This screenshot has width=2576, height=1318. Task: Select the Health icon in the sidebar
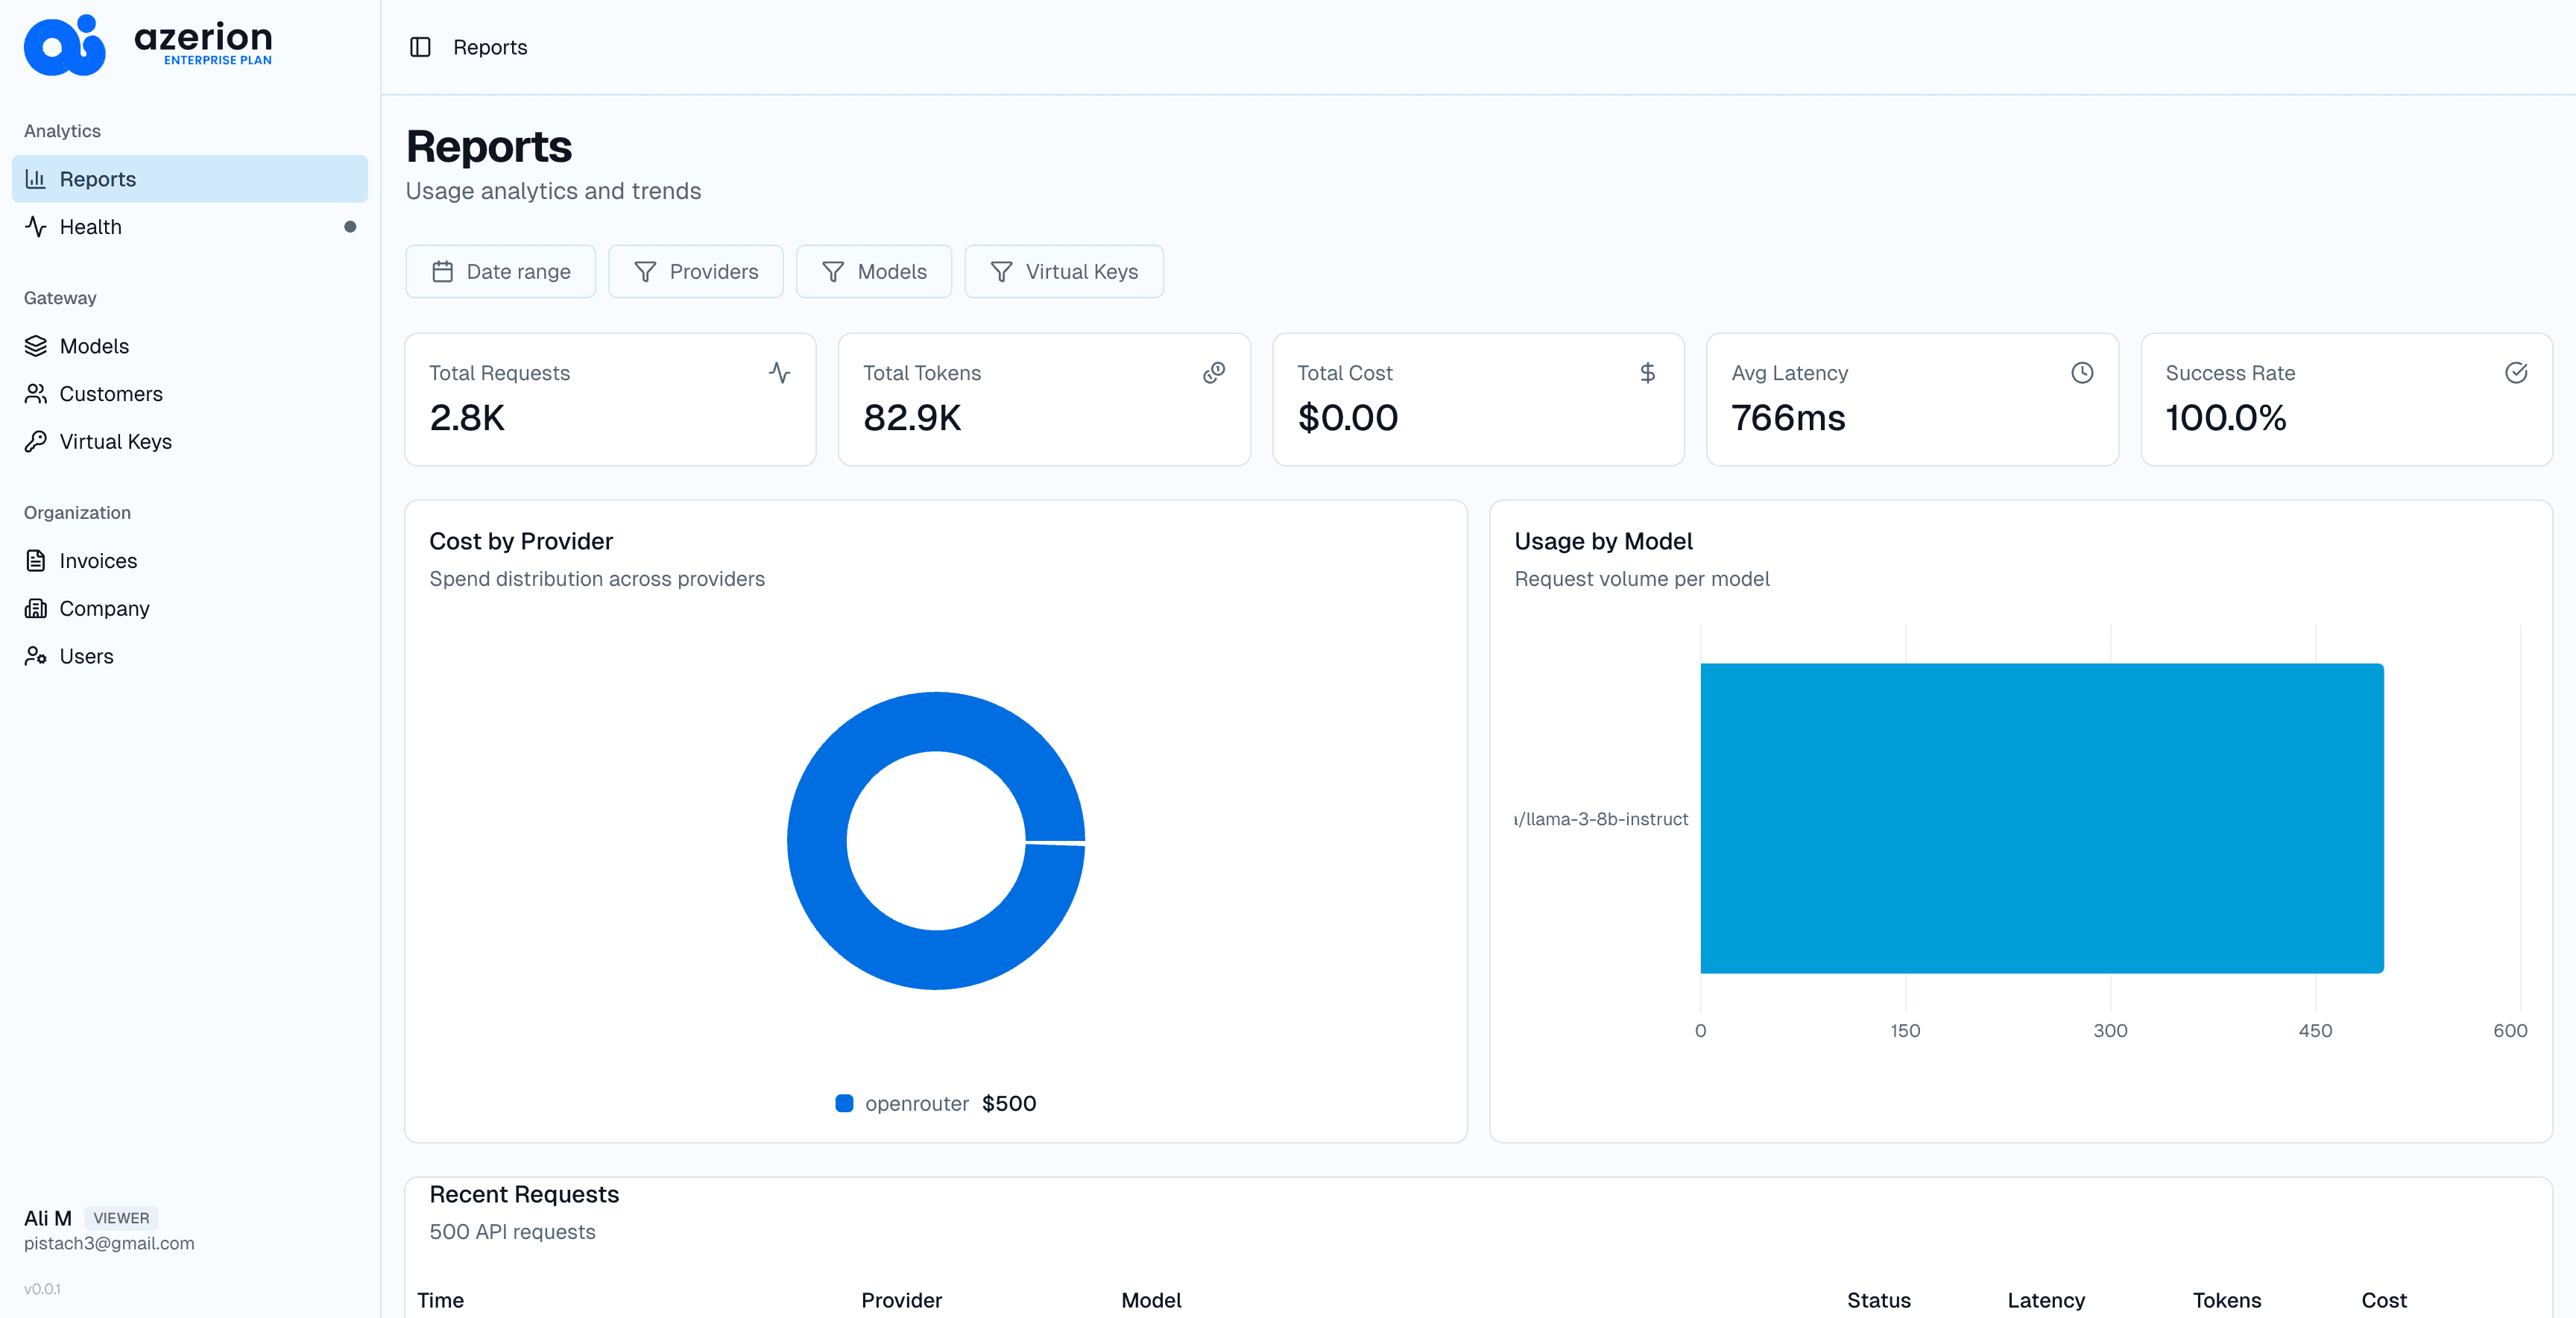[36, 226]
